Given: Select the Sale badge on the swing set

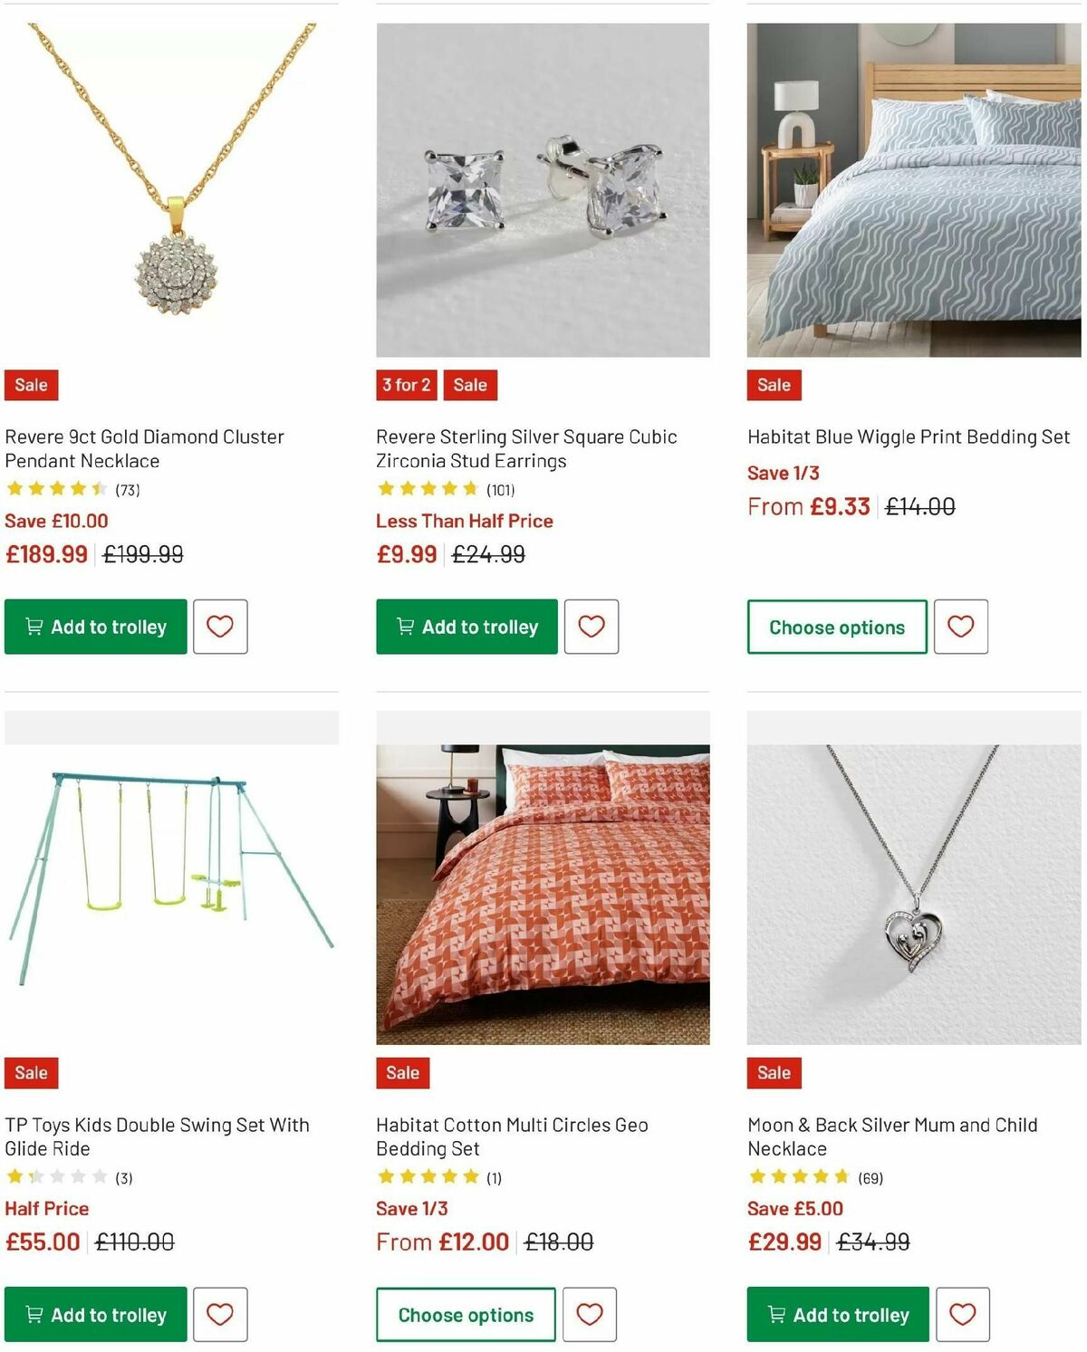Looking at the screenshot, I should point(30,1072).
